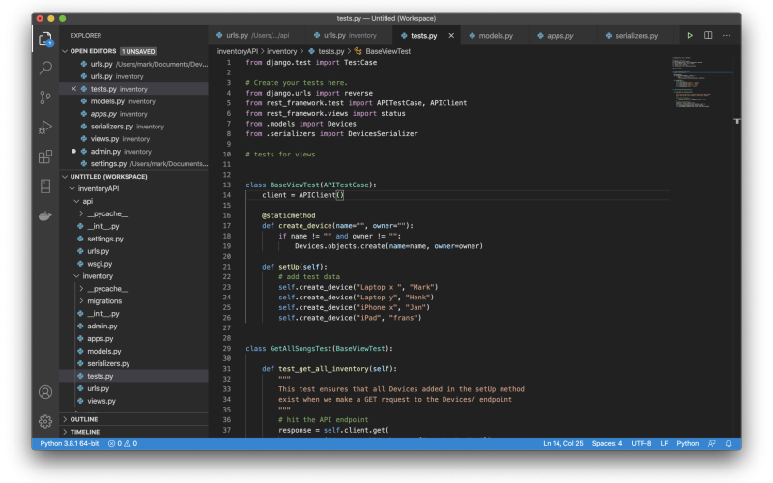
Task: Close tests.py in Open Editors list
Action: coord(73,89)
